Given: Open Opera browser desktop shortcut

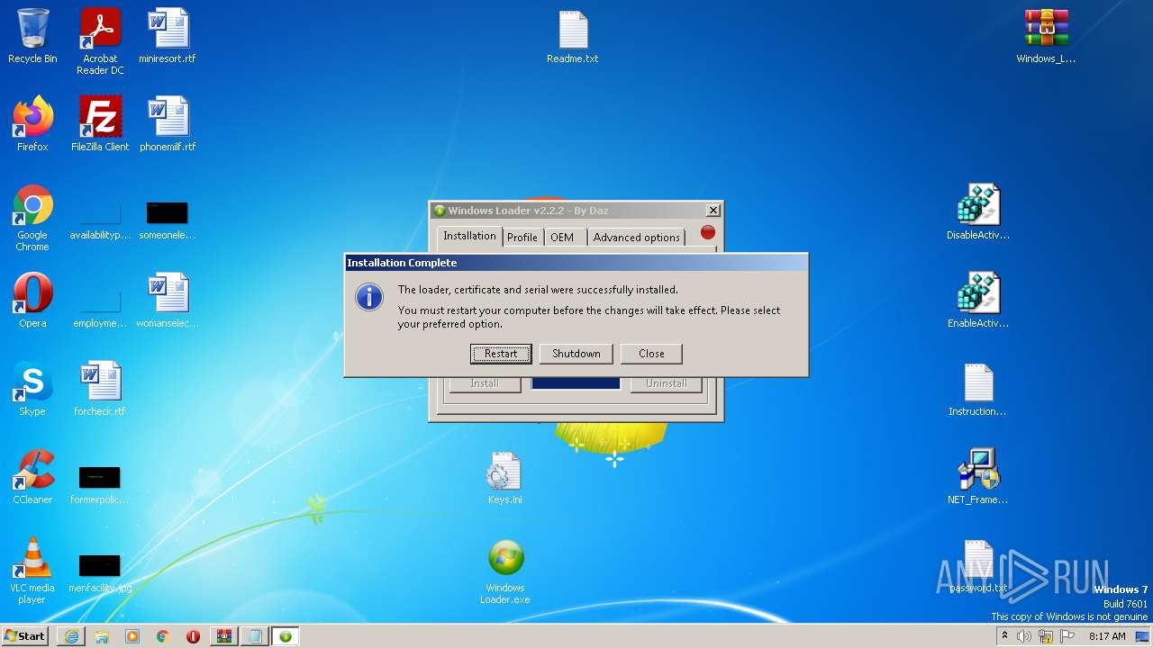Looking at the screenshot, I should [x=32, y=301].
